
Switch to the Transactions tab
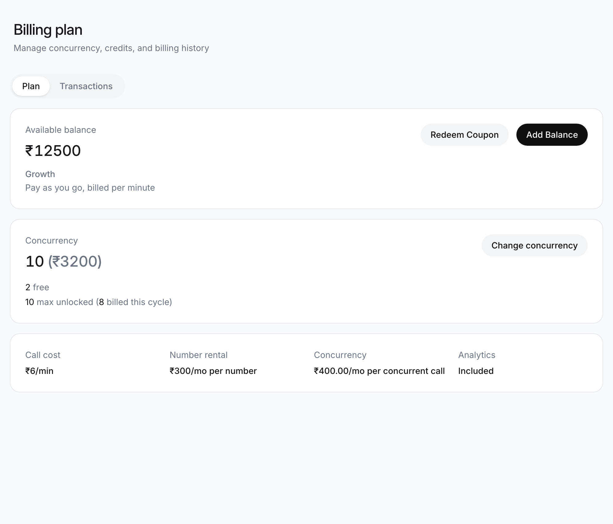coord(86,86)
